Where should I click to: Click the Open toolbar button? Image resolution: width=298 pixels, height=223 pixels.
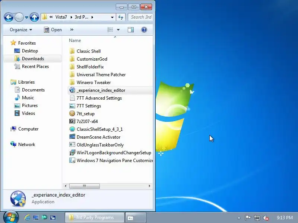(53, 30)
